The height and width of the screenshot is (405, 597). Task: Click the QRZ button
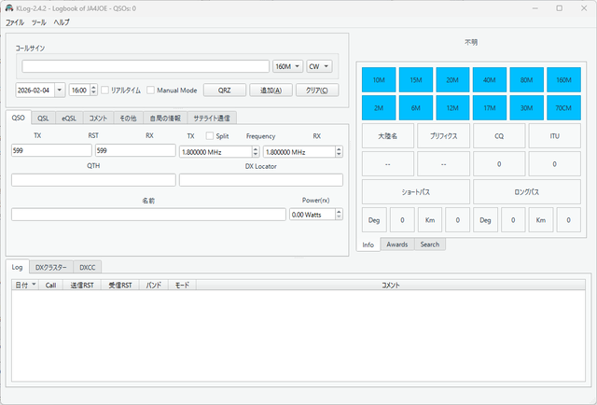click(x=224, y=91)
